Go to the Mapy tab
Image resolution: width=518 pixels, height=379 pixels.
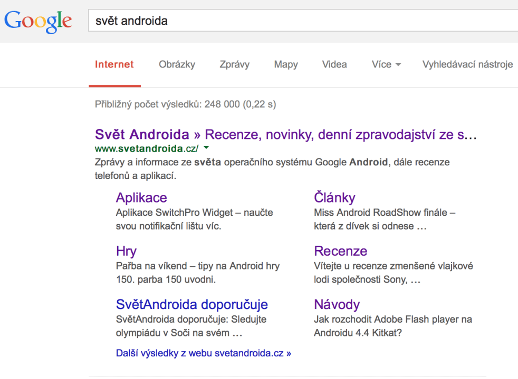286,65
